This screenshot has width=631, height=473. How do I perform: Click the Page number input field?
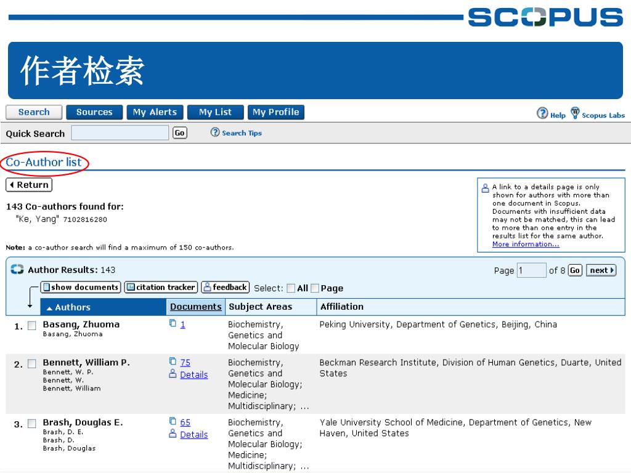click(x=532, y=270)
